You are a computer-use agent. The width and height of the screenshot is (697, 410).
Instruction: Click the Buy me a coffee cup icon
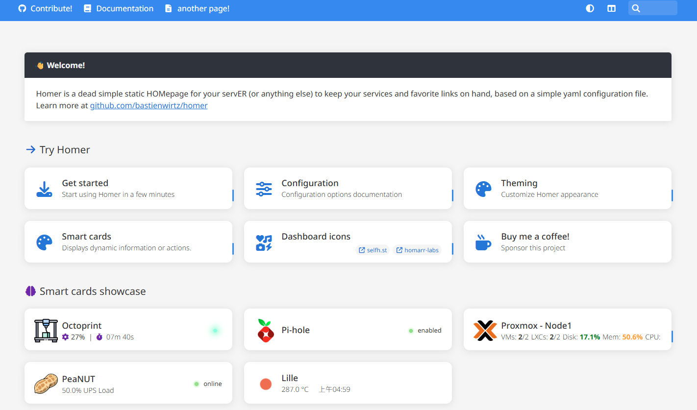tap(483, 242)
